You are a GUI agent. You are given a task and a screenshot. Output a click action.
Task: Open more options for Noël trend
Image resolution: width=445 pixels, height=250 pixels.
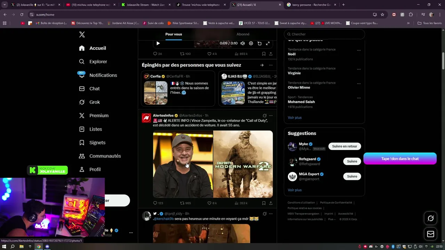(359, 50)
